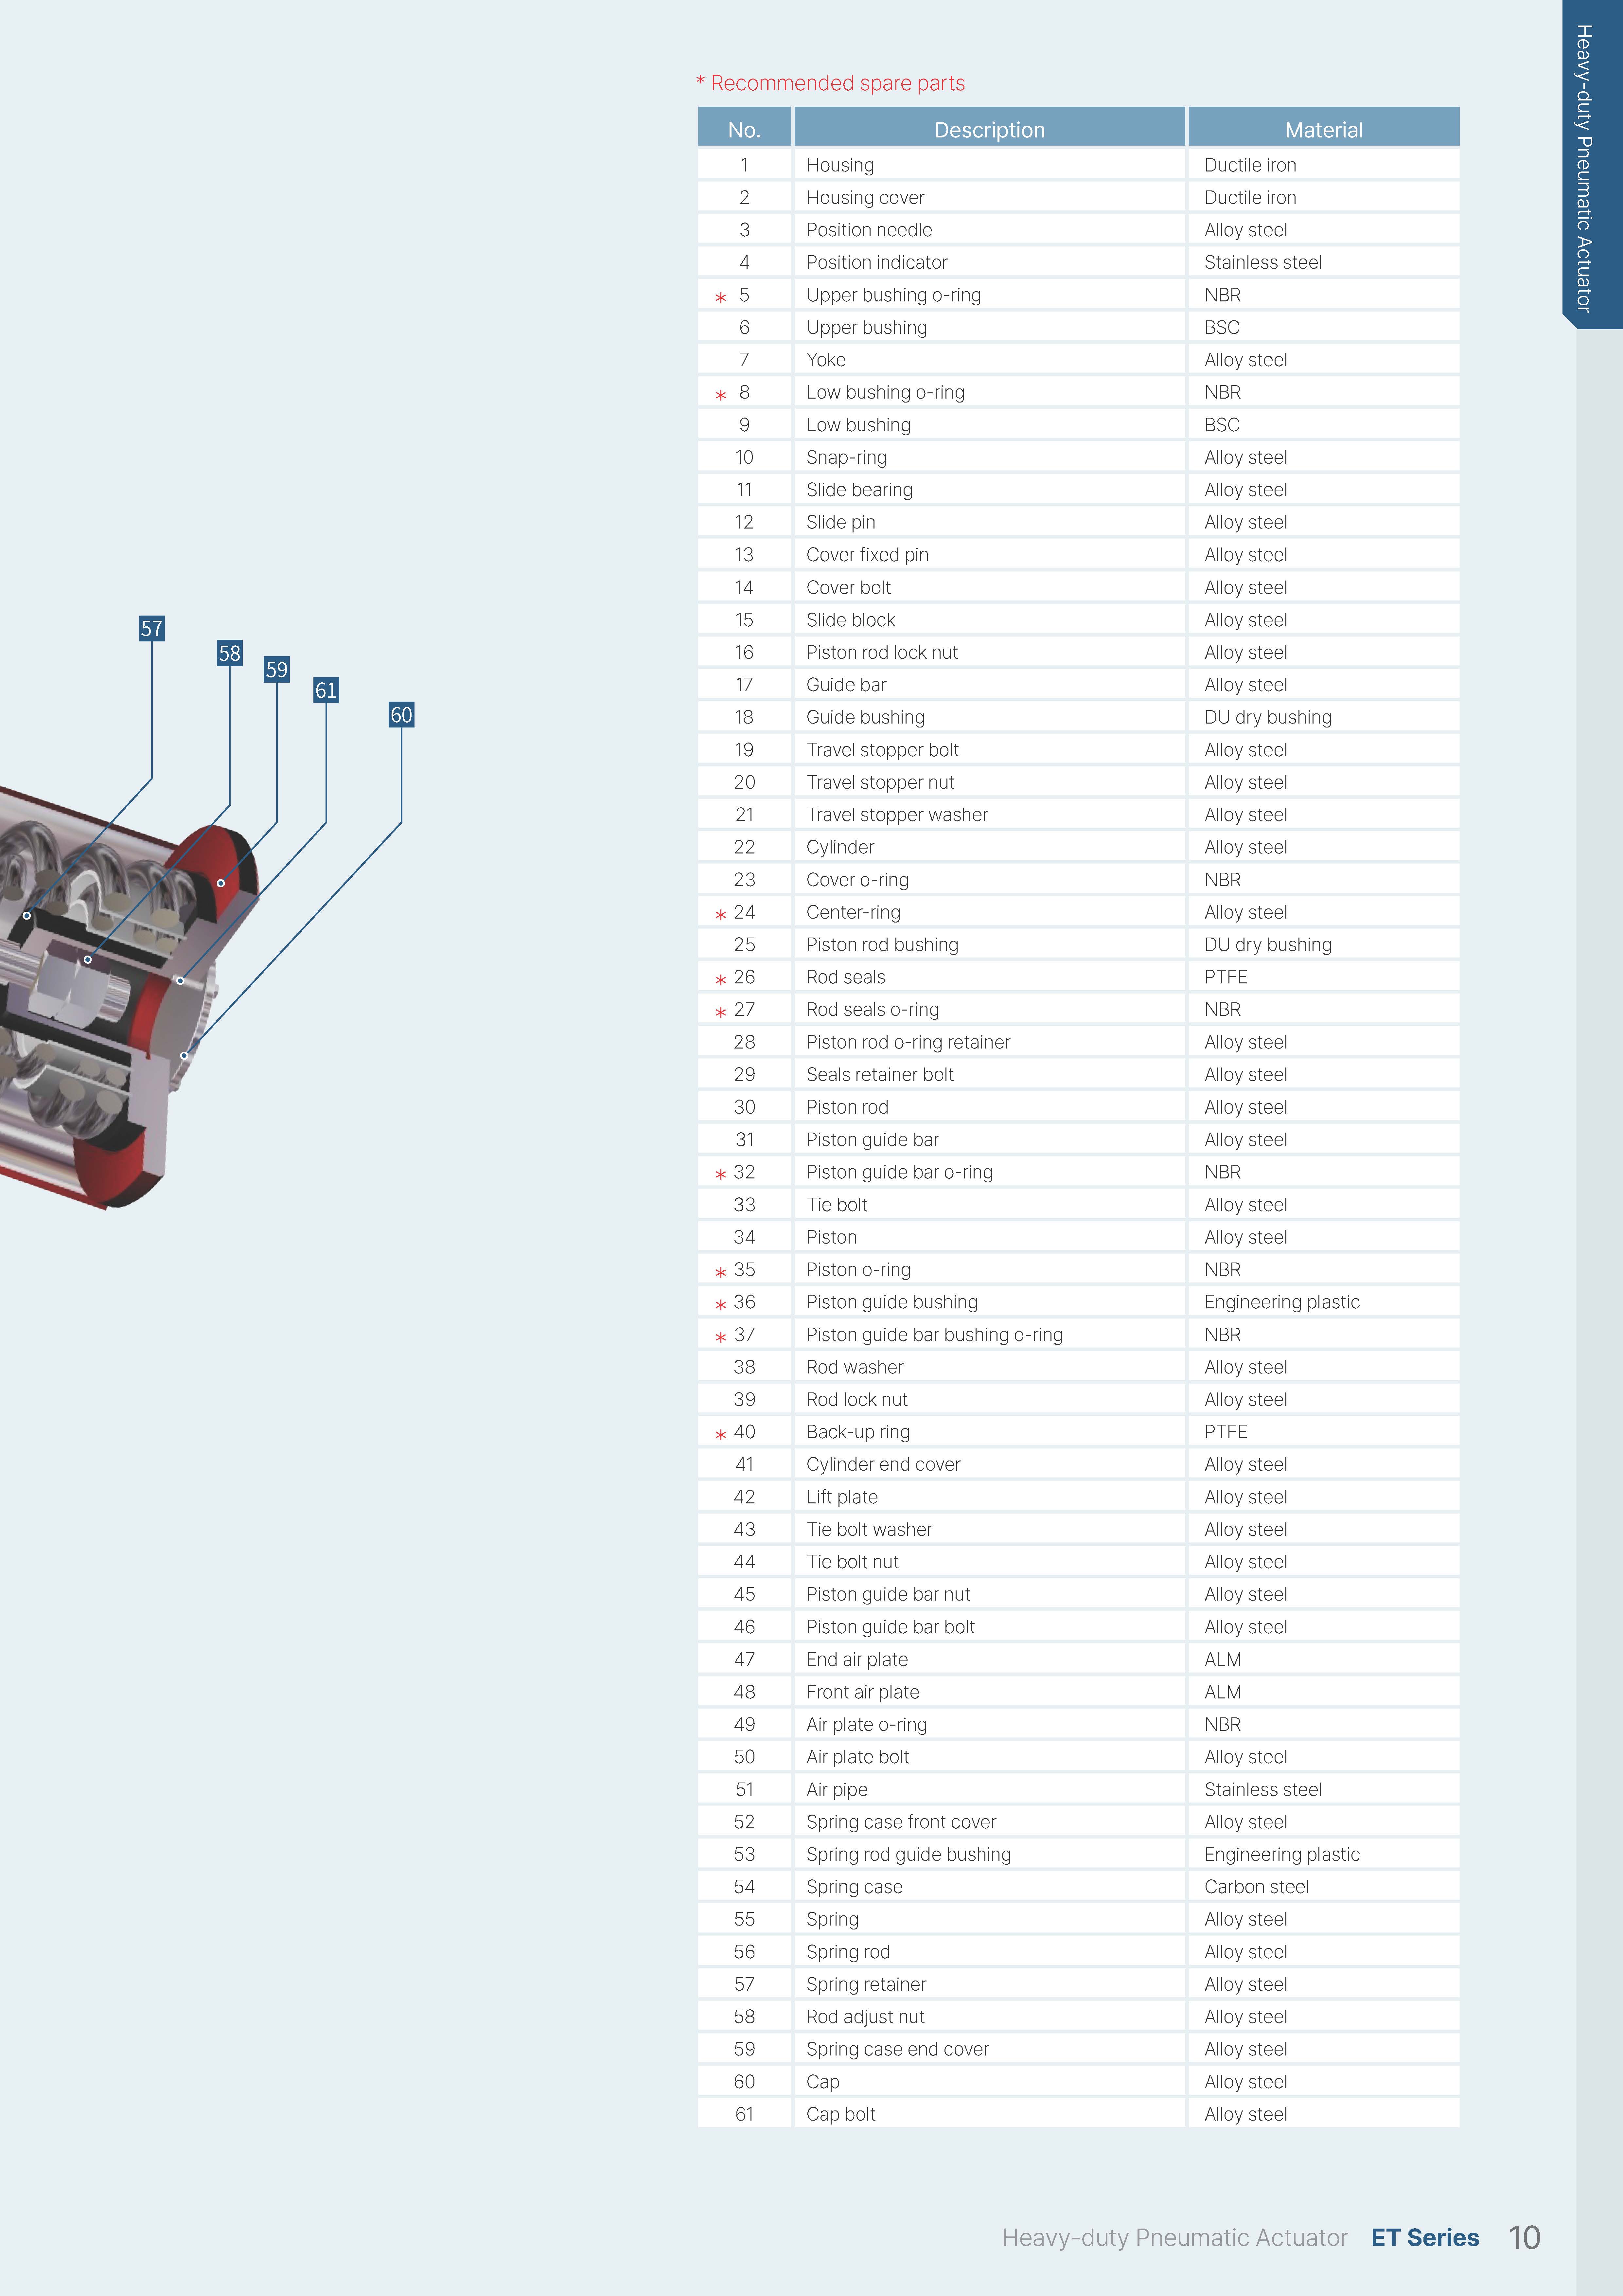Click callout label 61 on the diagram

click(x=326, y=690)
